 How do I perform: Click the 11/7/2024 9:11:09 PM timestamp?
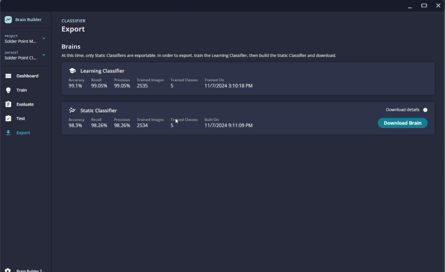pos(228,125)
